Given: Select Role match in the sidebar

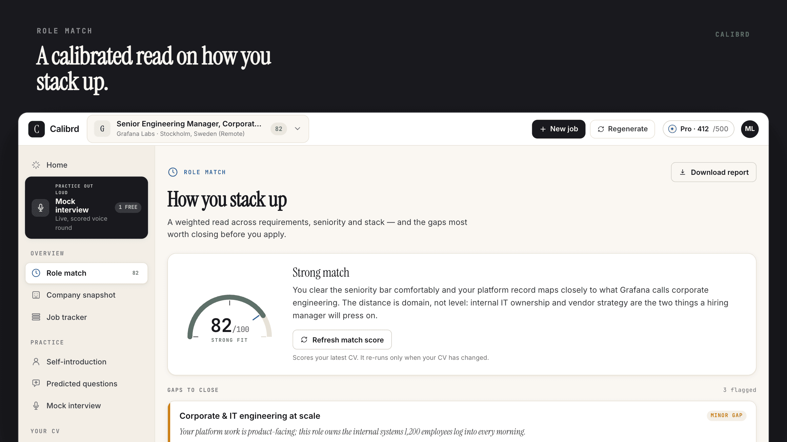Looking at the screenshot, I should click(87, 273).
